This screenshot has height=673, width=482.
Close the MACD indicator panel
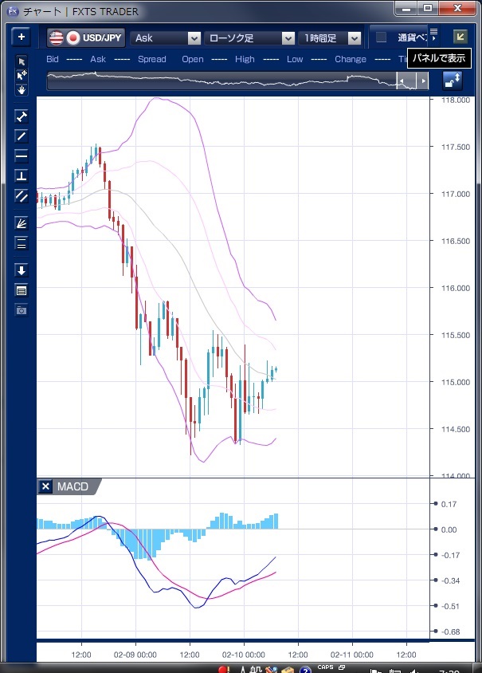[x=45, y=486]
